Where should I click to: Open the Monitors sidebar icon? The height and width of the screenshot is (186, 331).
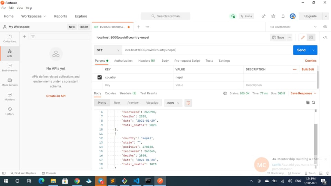point(10,96)
